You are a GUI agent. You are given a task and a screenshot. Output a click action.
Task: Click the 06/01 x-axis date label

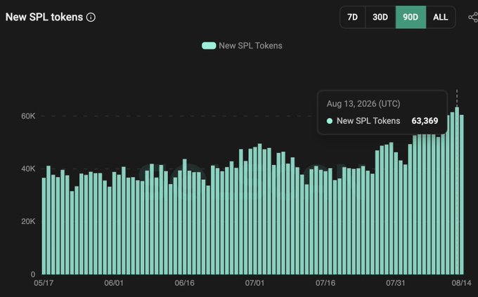pyautogui.click(x=114, y=283)
